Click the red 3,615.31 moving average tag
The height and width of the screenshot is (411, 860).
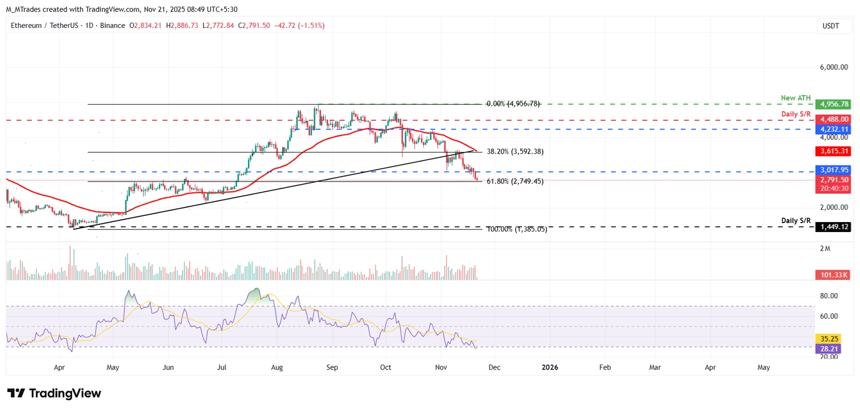point(834,151)
